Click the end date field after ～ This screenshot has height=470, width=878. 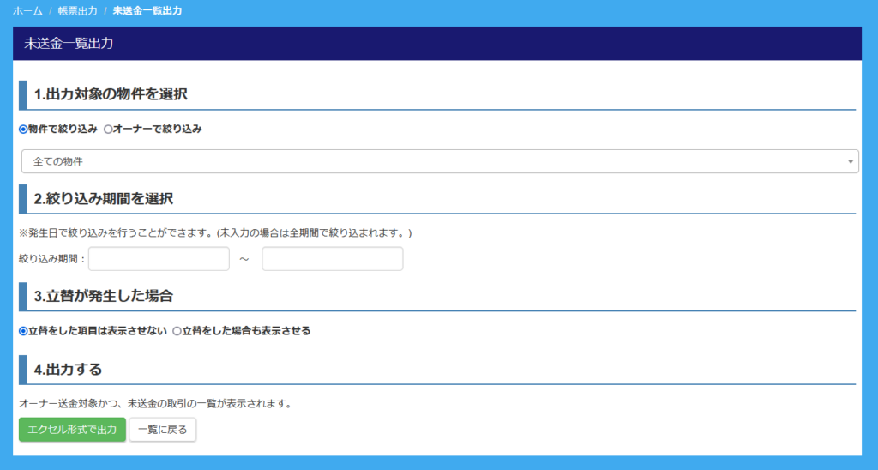(333, 259)
